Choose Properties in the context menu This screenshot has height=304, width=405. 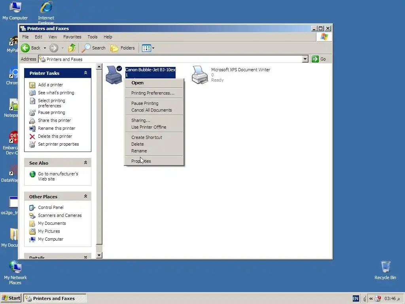click(x=154, y=161)
